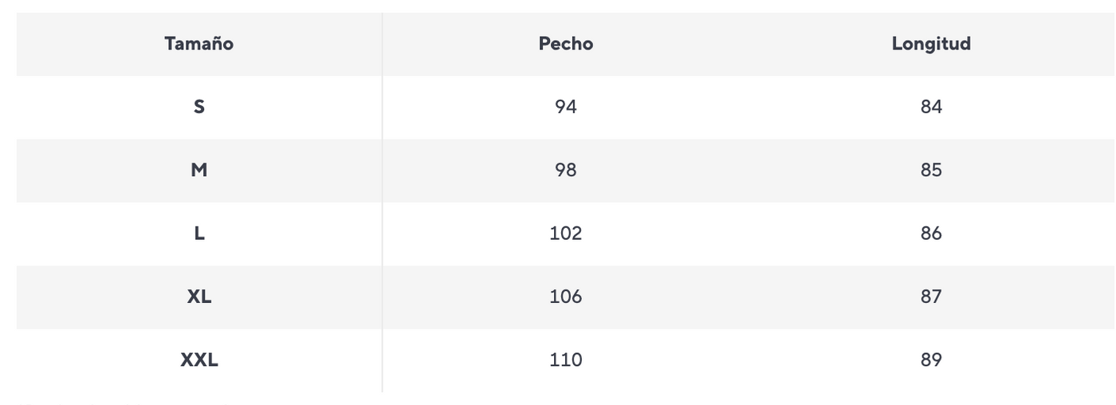The image size is (1116, 405).
Task: Select the L size row label
Action: pyautogui.click(x=199, y=233)
